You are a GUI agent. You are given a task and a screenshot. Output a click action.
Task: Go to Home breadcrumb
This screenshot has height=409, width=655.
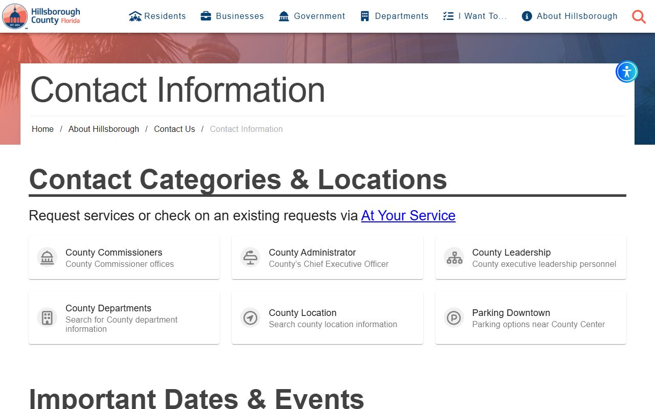pos(42,129)
